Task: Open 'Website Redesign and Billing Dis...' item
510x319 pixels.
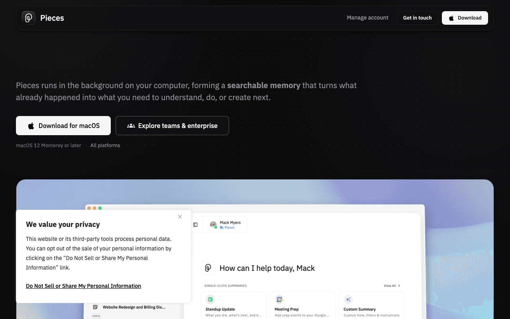Action: [134, 307]
